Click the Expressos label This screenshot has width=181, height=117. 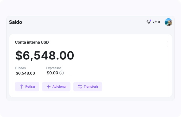(x=54, y=68)
